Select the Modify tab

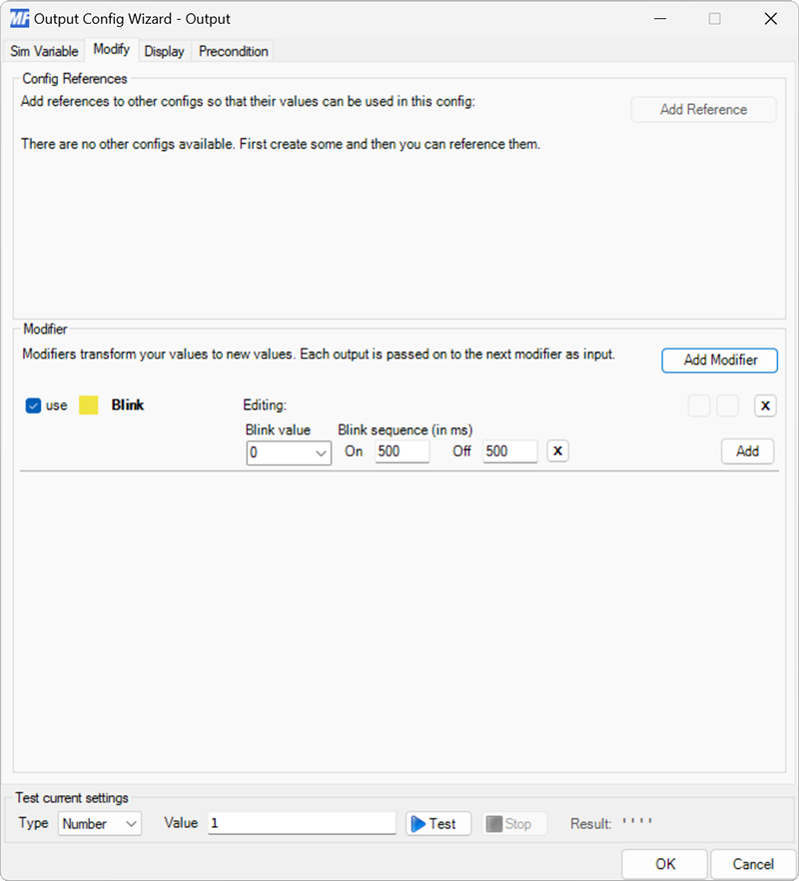(110, 49)
